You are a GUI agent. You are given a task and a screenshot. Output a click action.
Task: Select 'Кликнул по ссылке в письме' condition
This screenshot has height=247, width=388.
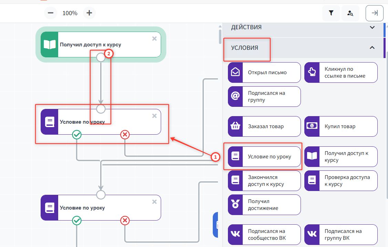tap(341, 72)
